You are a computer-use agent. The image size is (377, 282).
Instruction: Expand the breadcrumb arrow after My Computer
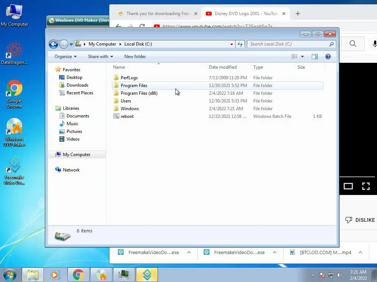pos(120,44)
